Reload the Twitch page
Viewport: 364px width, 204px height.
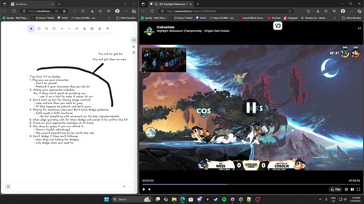click(152, 11)
